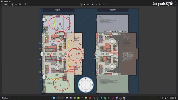Select the Eraser tool
Viewport: 178px width, 100px height.
(88, 4)
